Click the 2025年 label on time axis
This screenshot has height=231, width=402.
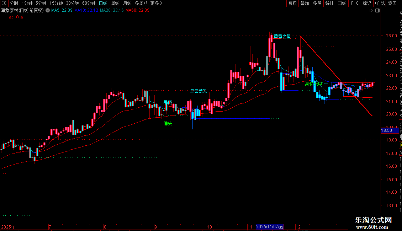[8, 227]
